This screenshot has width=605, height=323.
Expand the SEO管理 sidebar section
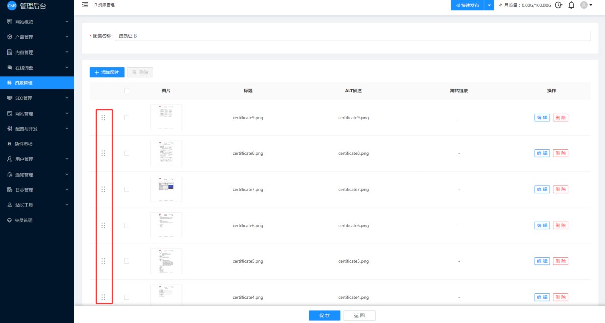tap(36, 98)
